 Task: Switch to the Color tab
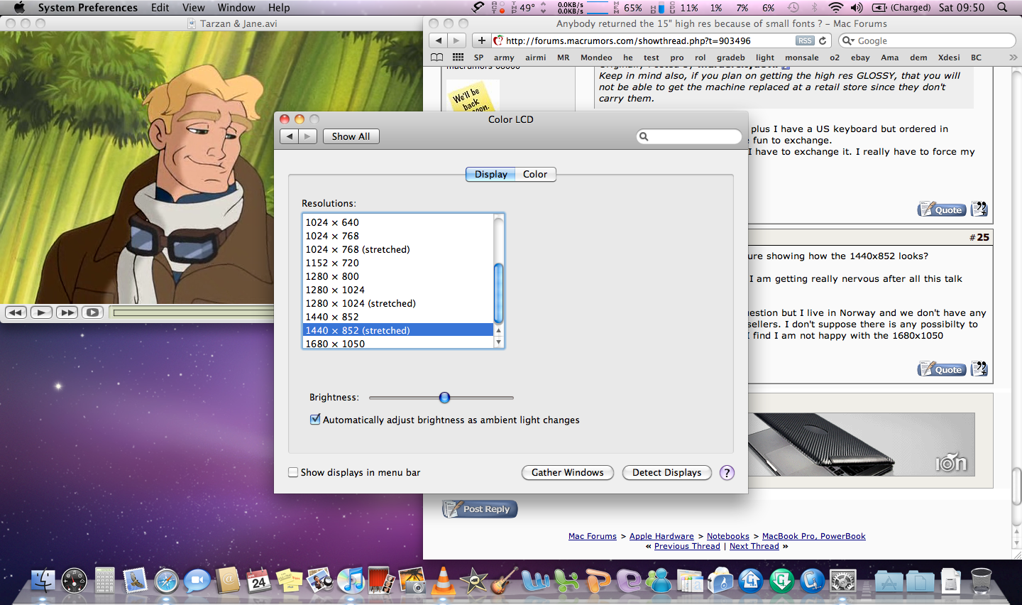pos(535,174)
